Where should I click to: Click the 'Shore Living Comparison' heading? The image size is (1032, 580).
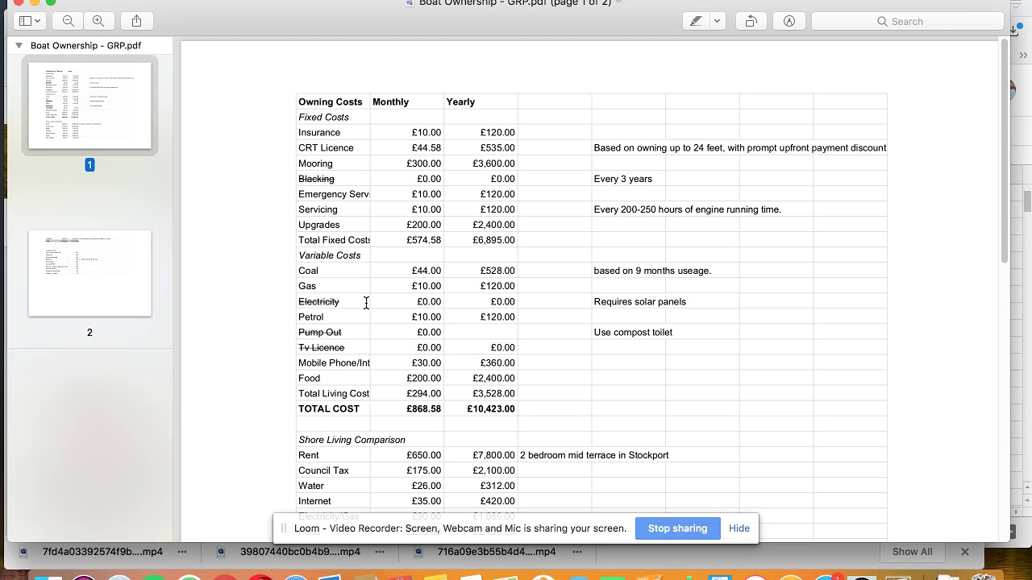[x=352, y=440]
